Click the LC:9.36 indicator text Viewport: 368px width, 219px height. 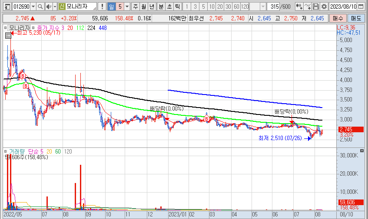click(346, 27)
